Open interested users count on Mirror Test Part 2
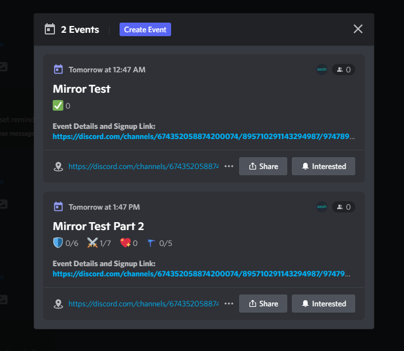Screen dimensions: 404x351 (x=343, y=207)
